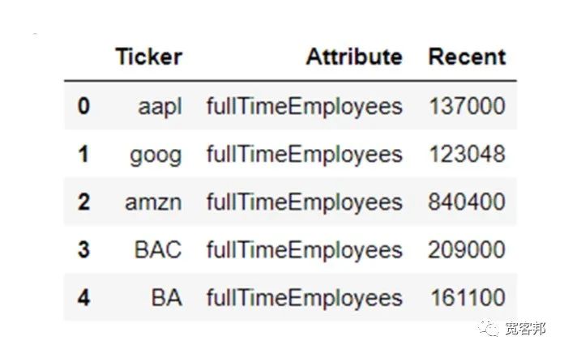Select the aapl ticker cell
Screen dimensions: 564x353
(160, 107)
